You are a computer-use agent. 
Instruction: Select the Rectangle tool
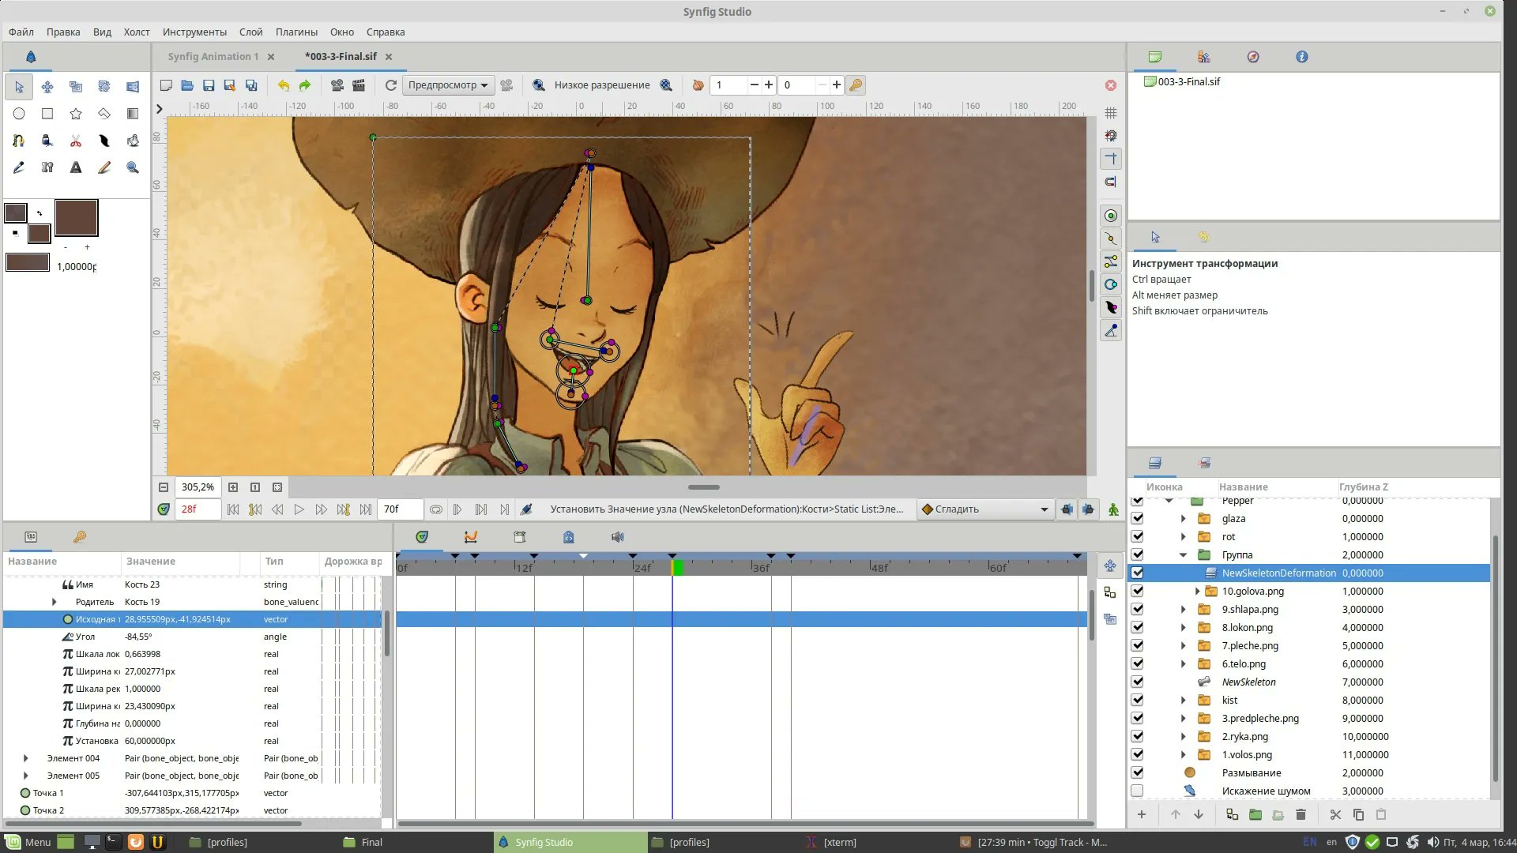click(x=47, y=114)
